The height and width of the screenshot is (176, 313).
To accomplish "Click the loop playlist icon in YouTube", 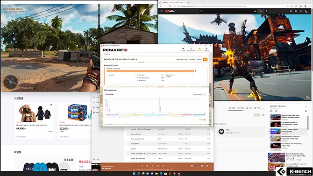I will [271, 111].
